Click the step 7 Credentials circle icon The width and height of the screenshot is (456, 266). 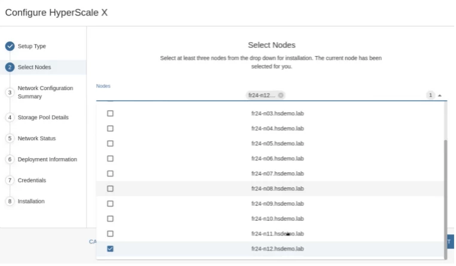10,180
